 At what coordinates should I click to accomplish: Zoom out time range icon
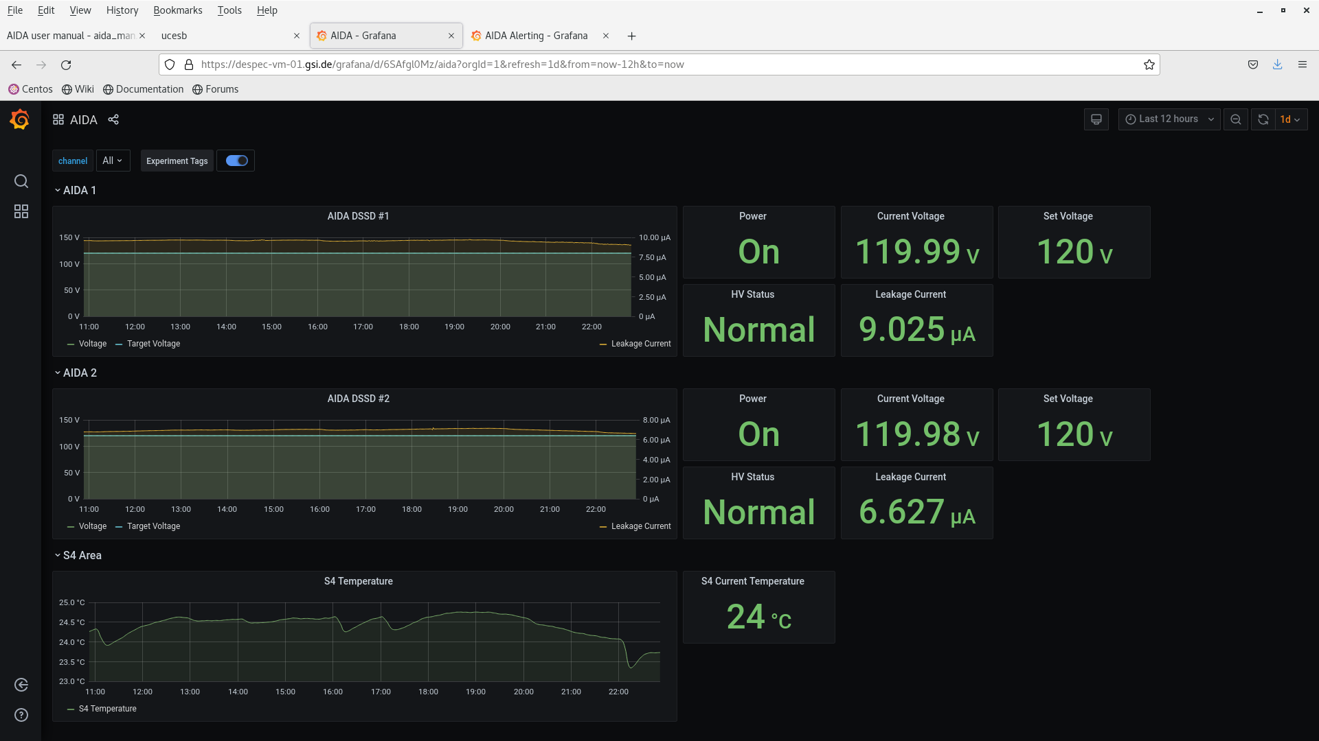point(1236,119)
